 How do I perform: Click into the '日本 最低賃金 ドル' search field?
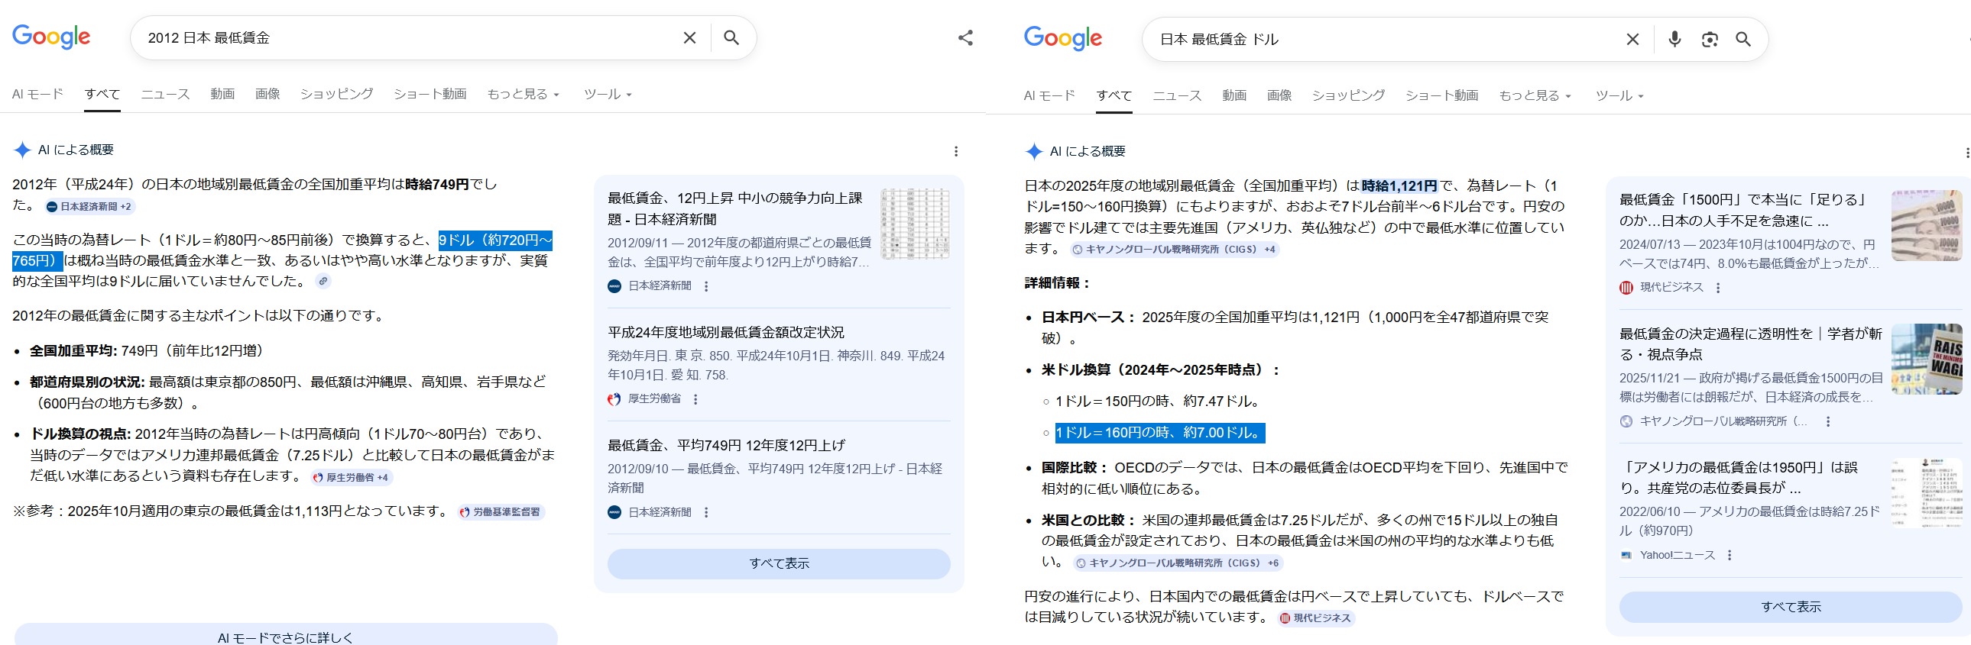click(1377, 40)
